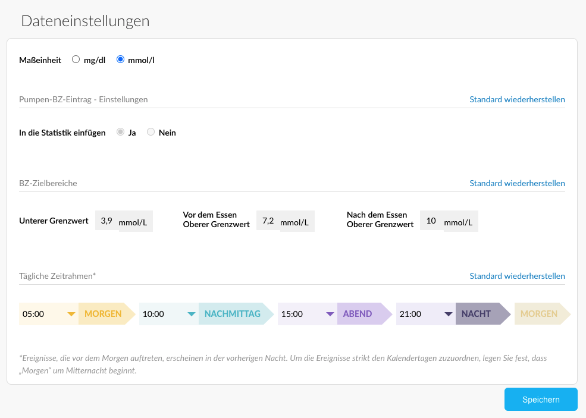This screenshot has width=586, height=418.
Task: Click the teal NACHMITTAG time frame label
Action: (x=233, y=314)
